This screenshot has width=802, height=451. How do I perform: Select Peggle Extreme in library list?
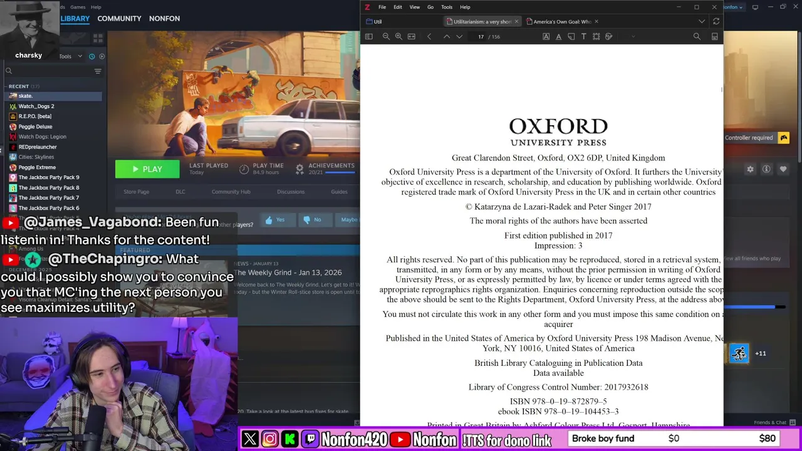(x=53, y=167)
